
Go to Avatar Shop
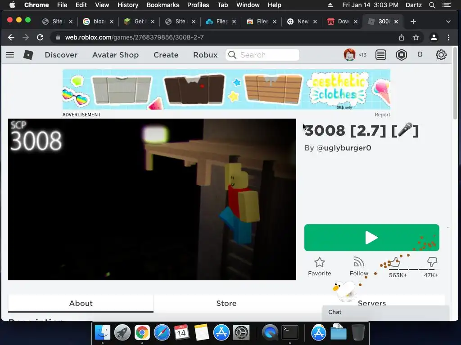click(116, 55)
